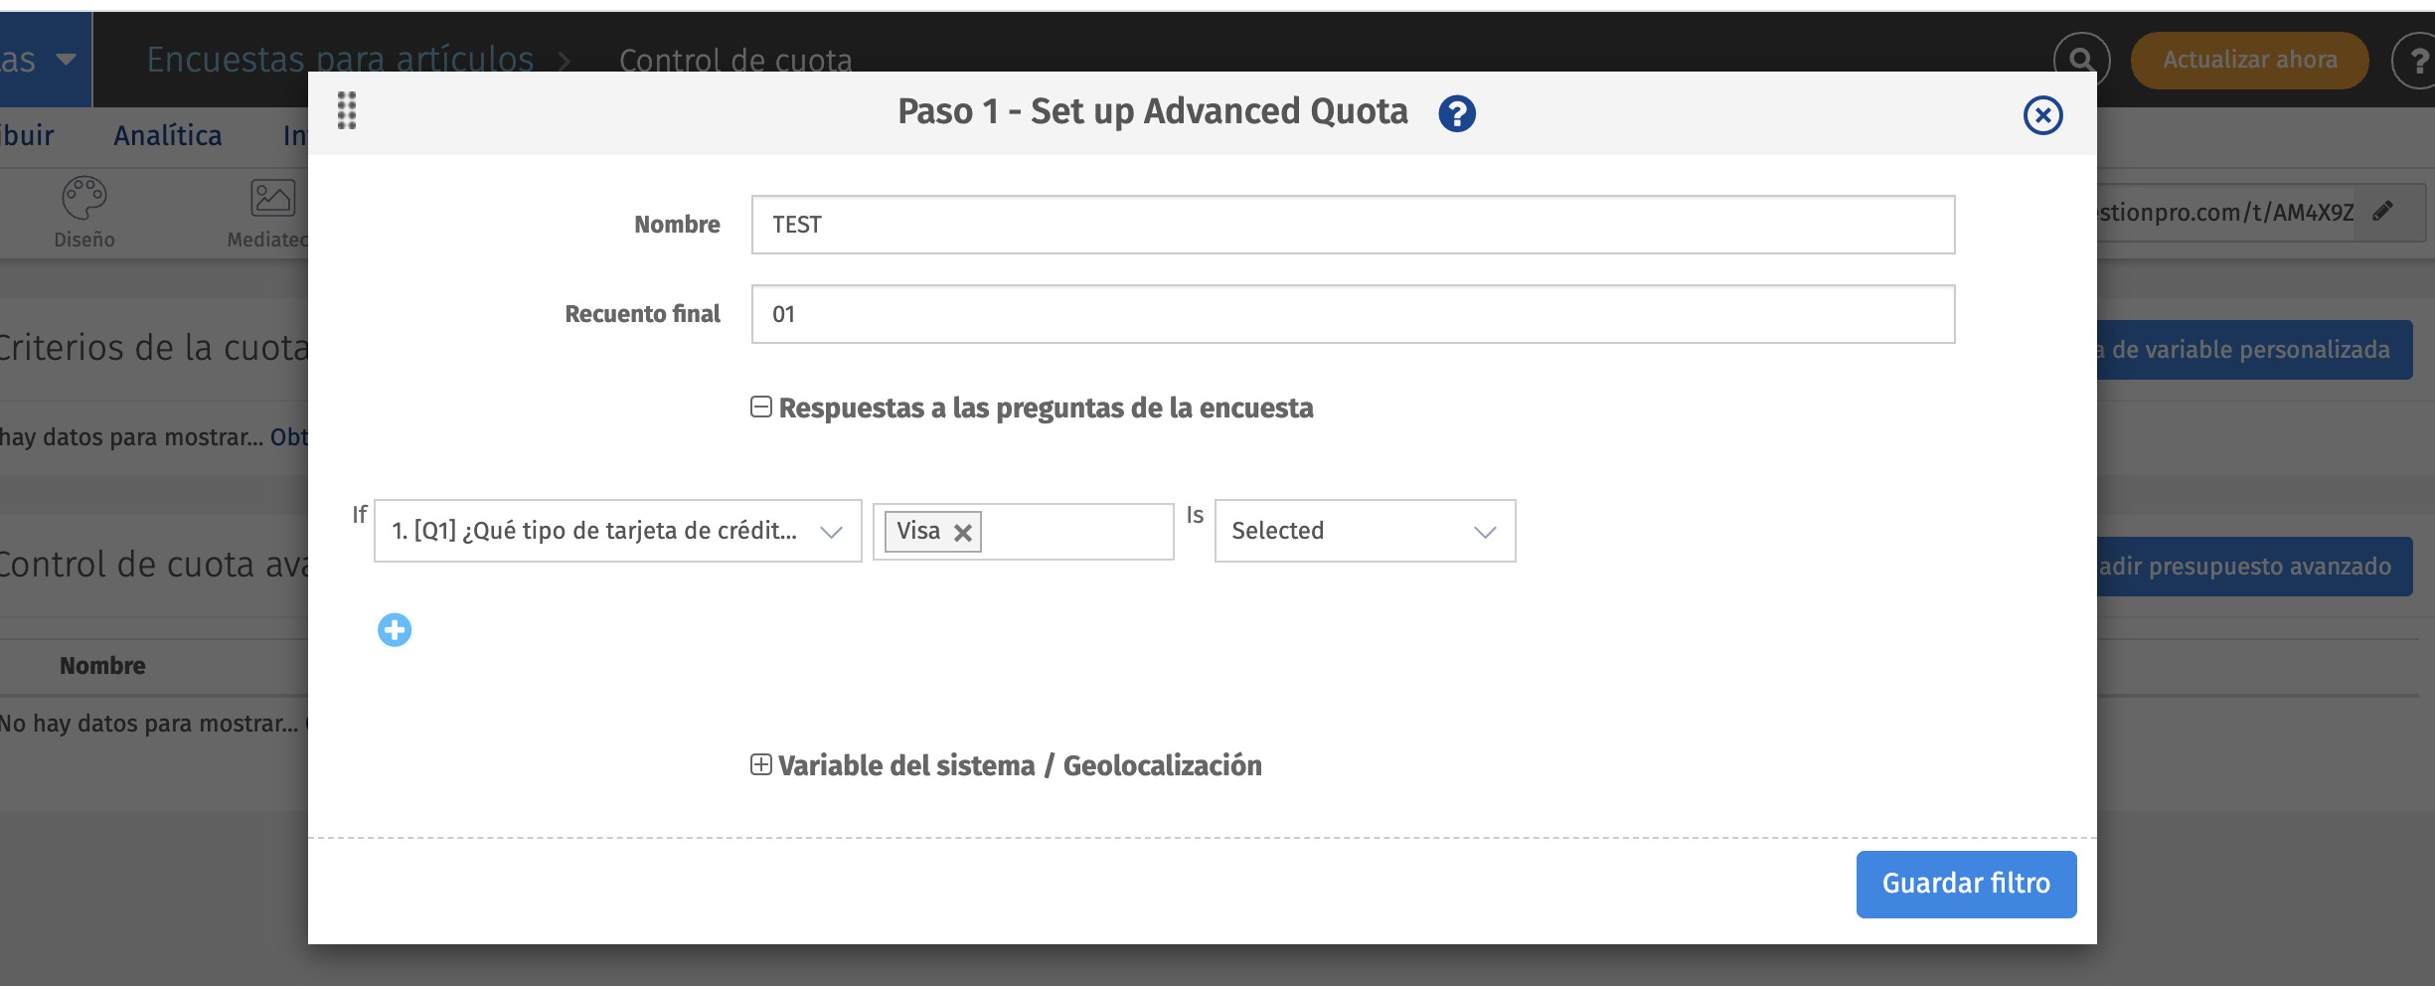The image size is (2435, 986).
Task: Click the Control de cuota breadcrumb text
Action: 735,61
